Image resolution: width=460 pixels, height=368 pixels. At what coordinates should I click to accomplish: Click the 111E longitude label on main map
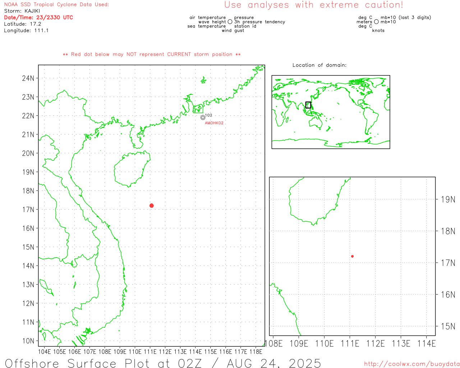pyautogui.click(x=150, y=351)
